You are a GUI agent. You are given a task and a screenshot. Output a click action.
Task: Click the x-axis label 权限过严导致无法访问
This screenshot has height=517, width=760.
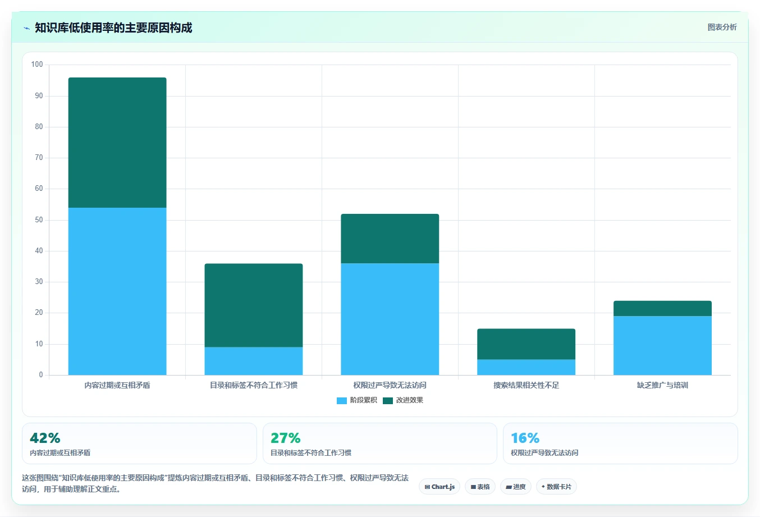pos(390,385)
